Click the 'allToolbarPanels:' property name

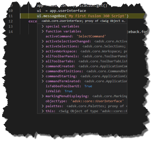point(62,56)
